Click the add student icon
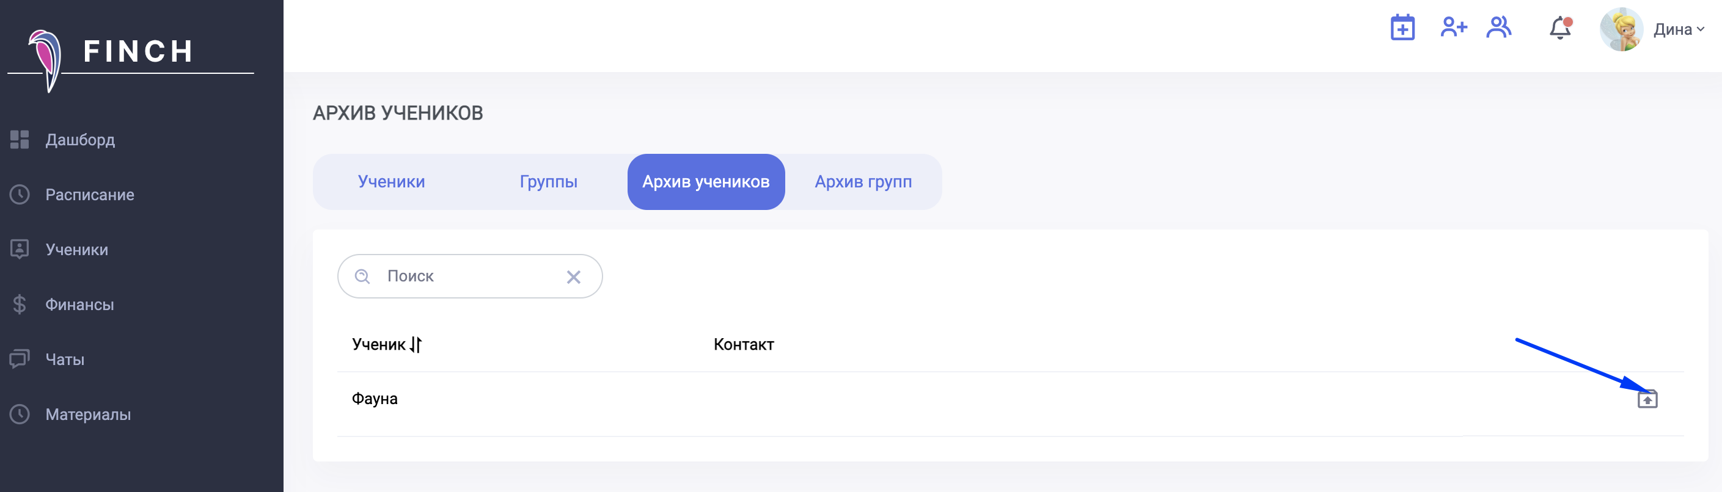This screenshot has height=492, width=1722. [1453, 28]
